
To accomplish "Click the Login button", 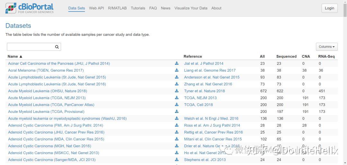I will click(x=330, y=8).
